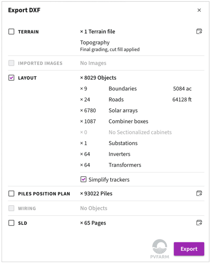Click the purple Export button
211x263 pixels.
(189, 249)
